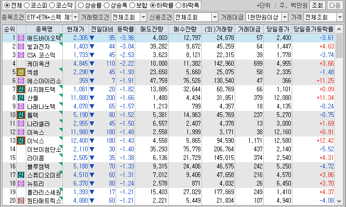Select stock name 블루엠텍
The width and height of the screenshot is (346, 207).
38,167
